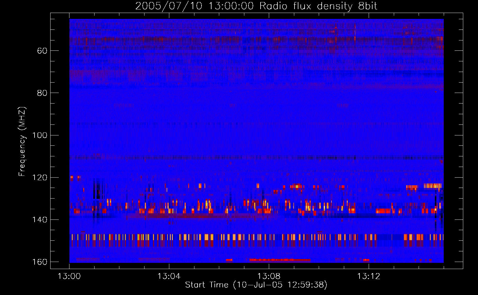Click the 13:08 time tick label
This screenshot has height=295, width=478.
(x=269, y=276)
